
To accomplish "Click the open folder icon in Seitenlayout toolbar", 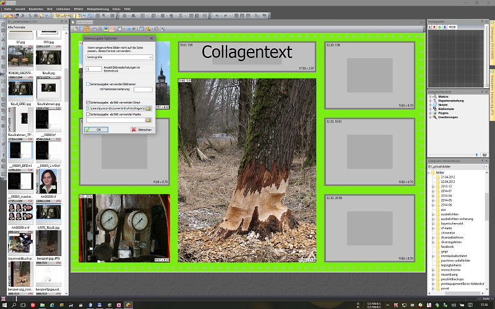I will tap(75, 28).
